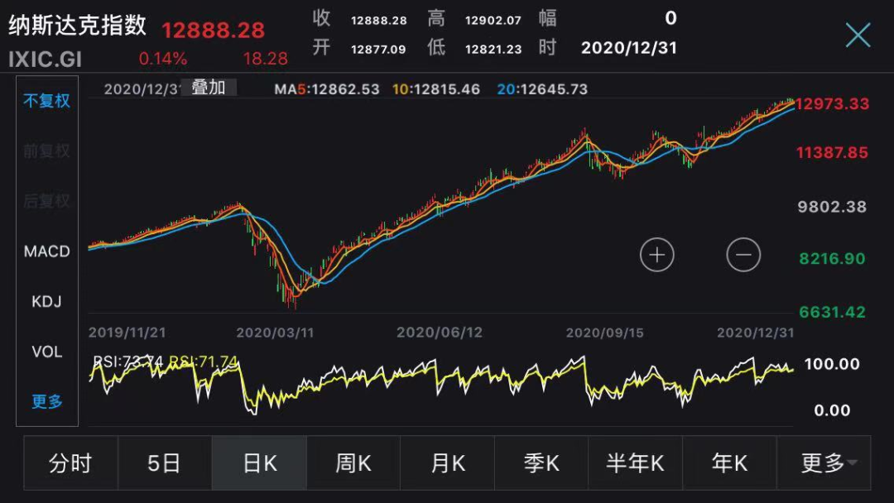The image size is (894, 503).
Task: Switch to the 月K tab
Action: point(448,463)
